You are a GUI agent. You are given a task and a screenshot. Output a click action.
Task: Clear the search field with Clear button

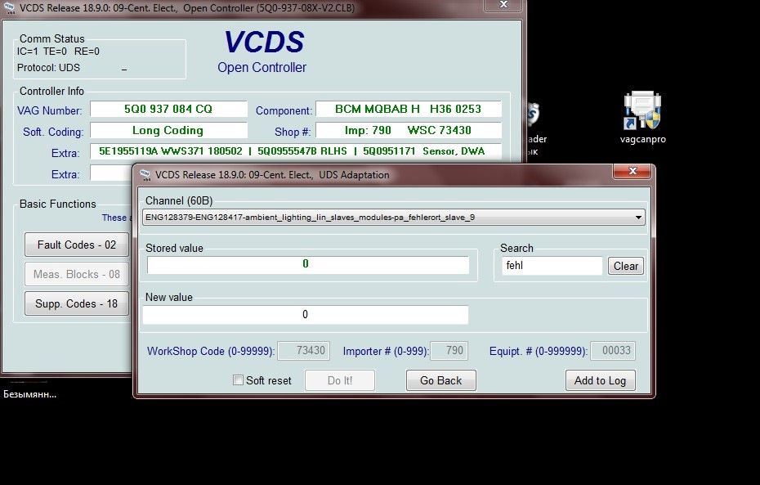[x=626, y=266]
